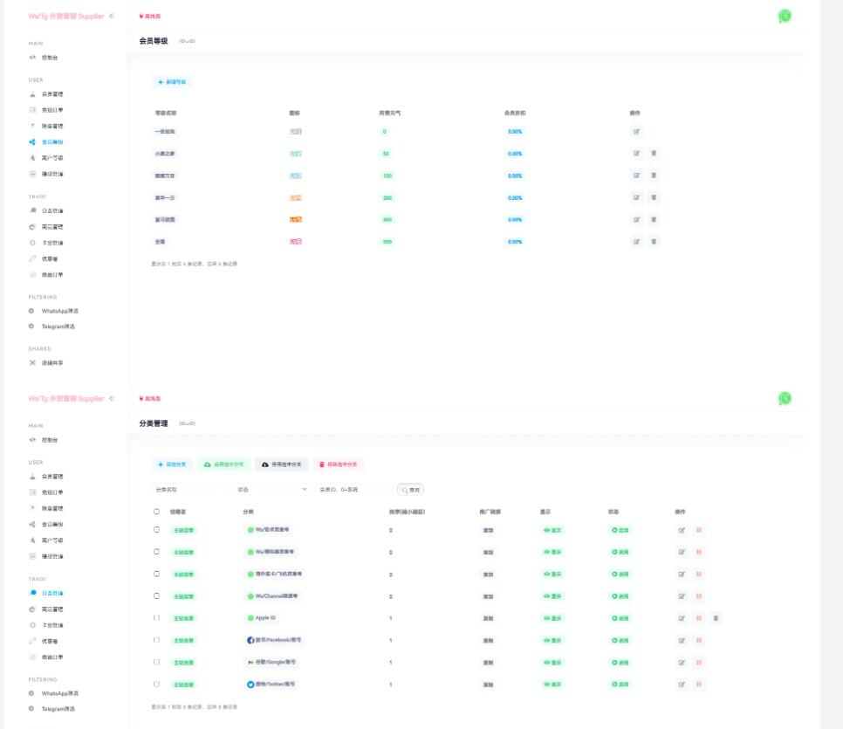Check the box for the Apple ID category
This screenshot has height=729, width=843.
coord(157,618)
